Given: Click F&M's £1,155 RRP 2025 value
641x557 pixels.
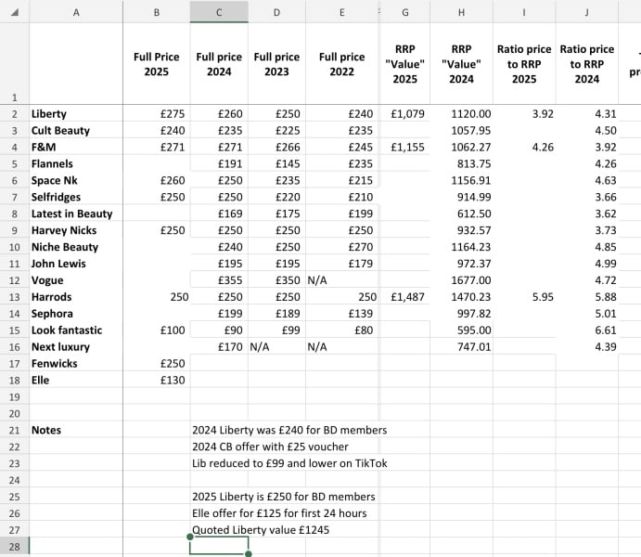Looking at the screenshot, I should click(x=405, y=147).
